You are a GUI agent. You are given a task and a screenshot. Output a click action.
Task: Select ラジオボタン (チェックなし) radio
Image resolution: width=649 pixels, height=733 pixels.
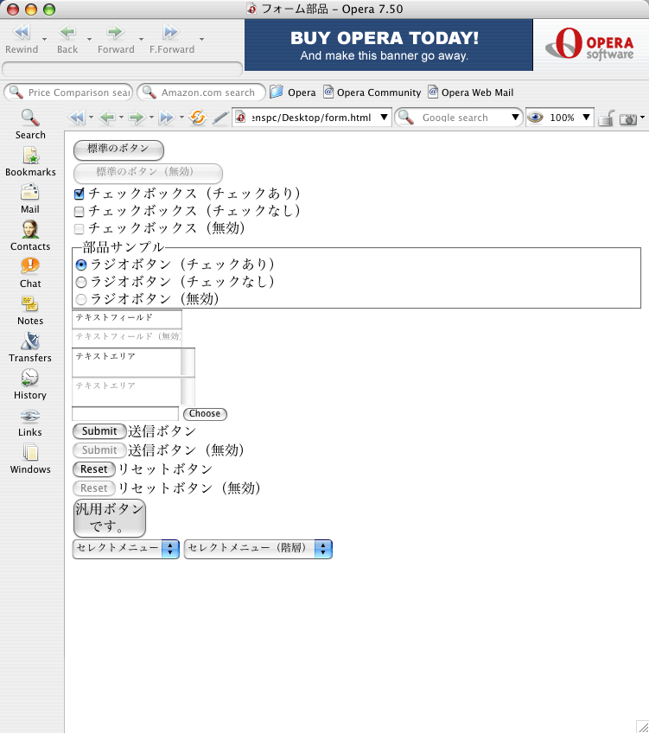(81, 283)
